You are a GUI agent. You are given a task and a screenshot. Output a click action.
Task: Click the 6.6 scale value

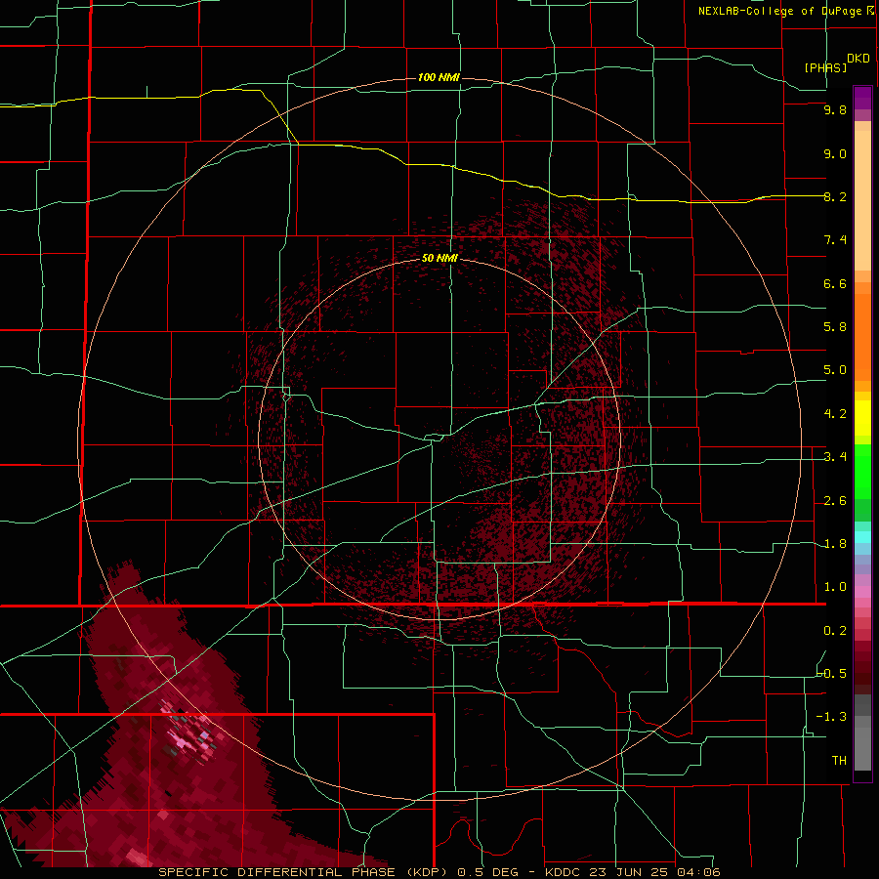click(835, 283)
